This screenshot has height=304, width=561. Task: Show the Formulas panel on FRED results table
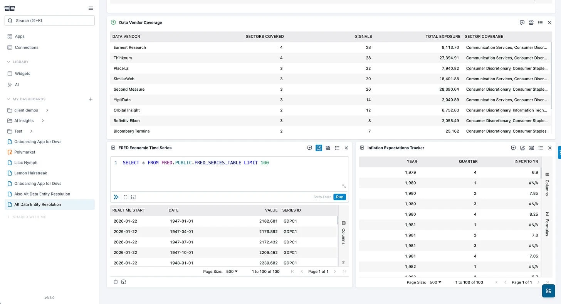click(x=343, y=262)
